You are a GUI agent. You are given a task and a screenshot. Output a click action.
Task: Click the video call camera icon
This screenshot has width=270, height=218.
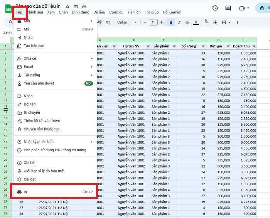click(x=242, y=8)
